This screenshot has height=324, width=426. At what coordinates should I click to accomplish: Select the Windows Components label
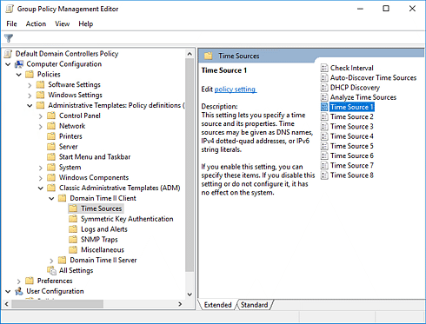tap(94, 177)
